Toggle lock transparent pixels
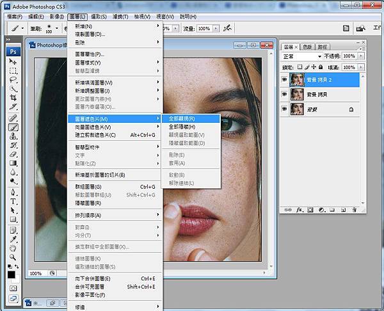The image size is (384, 311). pyautogui.click(x=300, y=67)
